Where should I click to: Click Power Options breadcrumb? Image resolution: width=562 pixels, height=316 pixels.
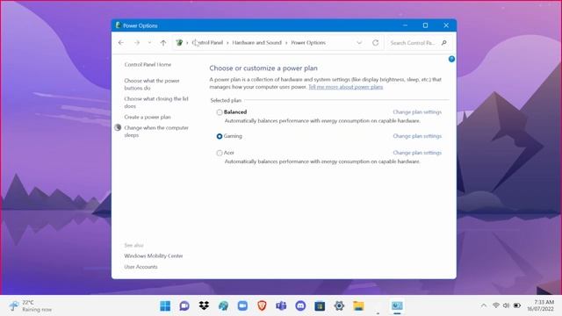click(308, 43)
